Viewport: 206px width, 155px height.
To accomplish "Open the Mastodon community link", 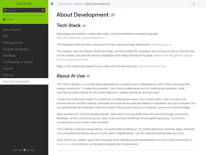I will [x=63, y=144].
